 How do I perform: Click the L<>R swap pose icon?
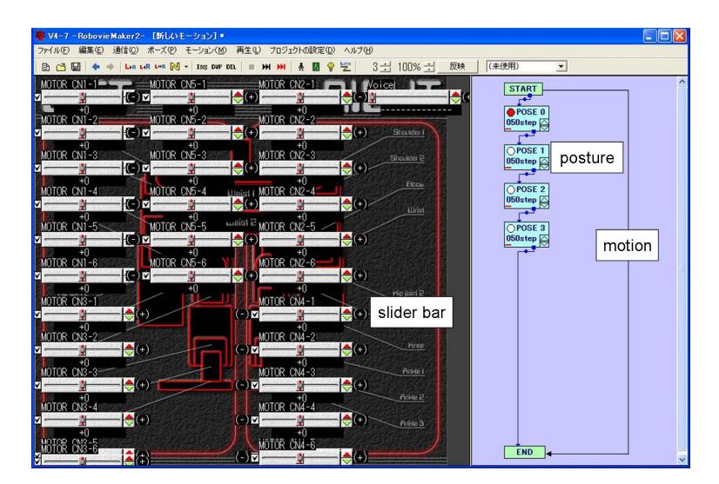click(159, 67)
